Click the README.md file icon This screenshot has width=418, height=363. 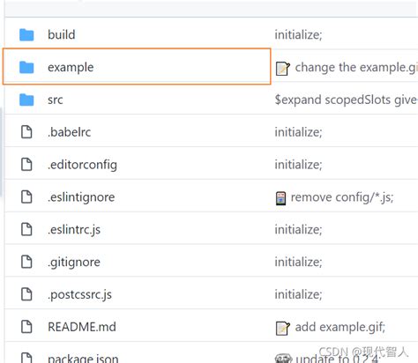click(26, 327)
